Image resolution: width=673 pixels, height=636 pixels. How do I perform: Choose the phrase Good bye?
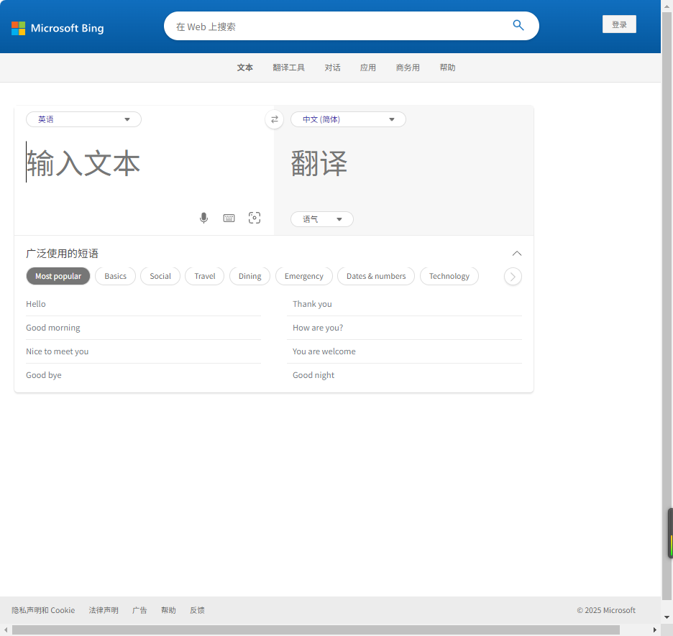(143, 375)
